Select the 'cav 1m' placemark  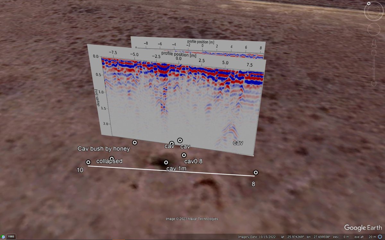click(x=166, y=162)
